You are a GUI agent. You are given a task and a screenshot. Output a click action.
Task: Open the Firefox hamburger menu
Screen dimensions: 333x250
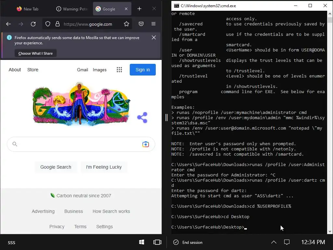tap(153, 24)
